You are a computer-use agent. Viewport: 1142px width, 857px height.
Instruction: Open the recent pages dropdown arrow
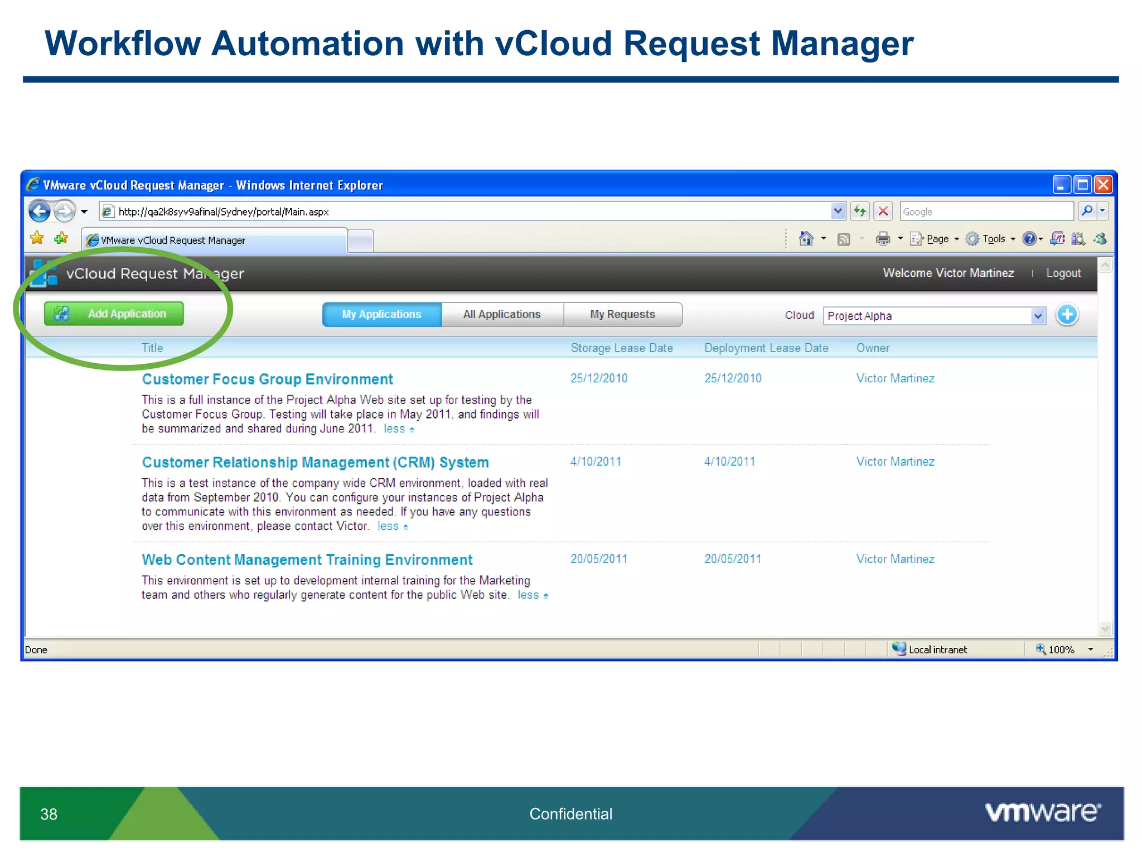coord(84,211)
